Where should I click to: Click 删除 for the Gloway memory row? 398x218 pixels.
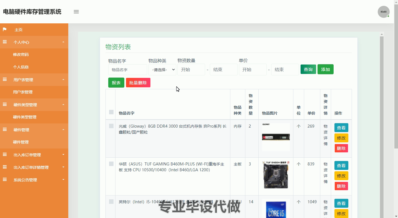coord(341,148)
